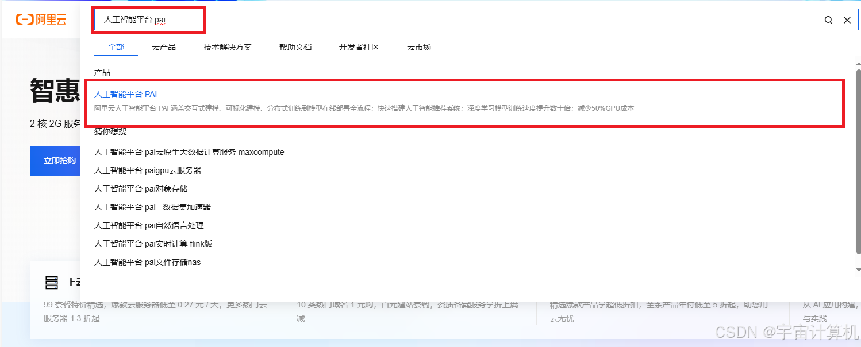Screen dimensions: 861x347
Task: Switch to the 云产品 tab
Action: [164, 47]
